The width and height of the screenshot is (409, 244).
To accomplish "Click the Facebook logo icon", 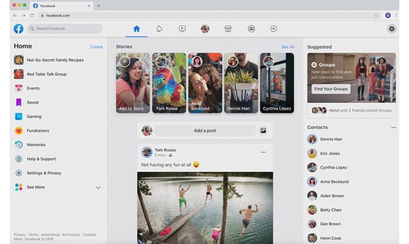I will pos(19,28).
